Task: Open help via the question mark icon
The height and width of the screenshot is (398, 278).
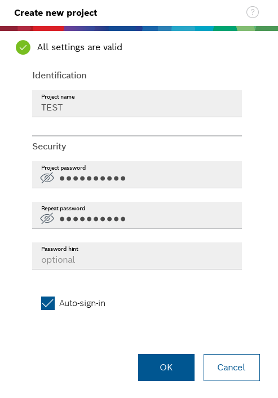Action: (x=253, y=12)
